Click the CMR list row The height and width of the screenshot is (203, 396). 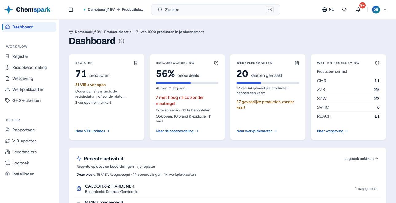[348, 81]
